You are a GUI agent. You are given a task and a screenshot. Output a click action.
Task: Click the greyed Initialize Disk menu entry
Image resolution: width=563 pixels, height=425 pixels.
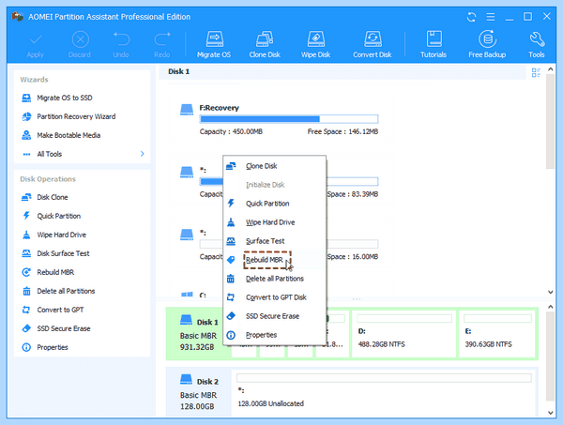pyautogui.click(x=274, y=185)
